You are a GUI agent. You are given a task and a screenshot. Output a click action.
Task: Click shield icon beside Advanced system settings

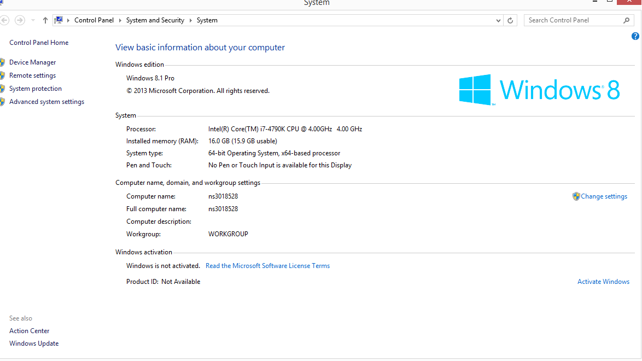2,102
